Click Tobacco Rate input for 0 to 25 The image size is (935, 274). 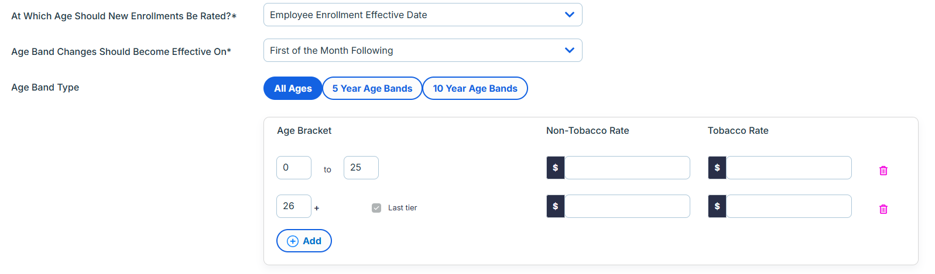pos(789,168)
